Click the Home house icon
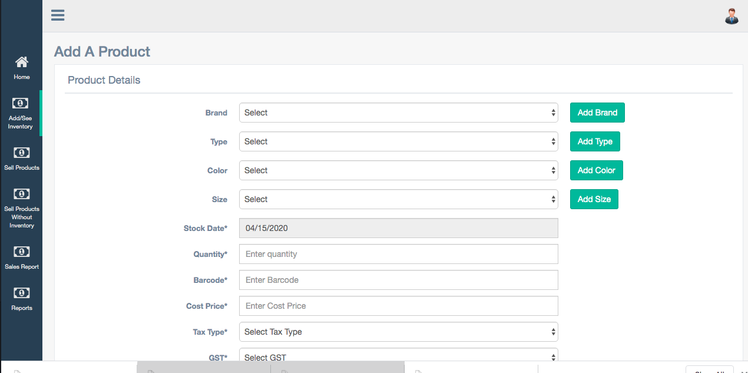The width and height of the screenshot is (748, 373). (22, 62)
